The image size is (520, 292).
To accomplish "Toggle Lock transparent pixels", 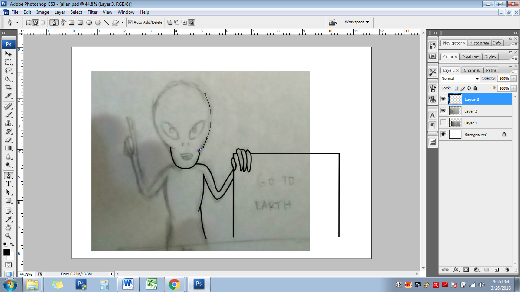I will click(456, 88).
